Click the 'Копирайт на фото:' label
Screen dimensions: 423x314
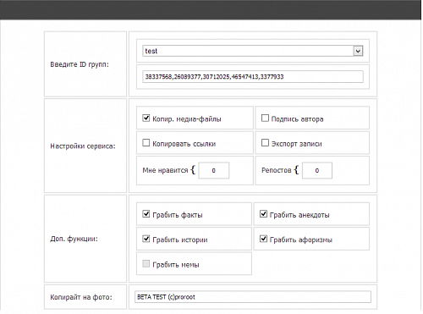[81, 297]
